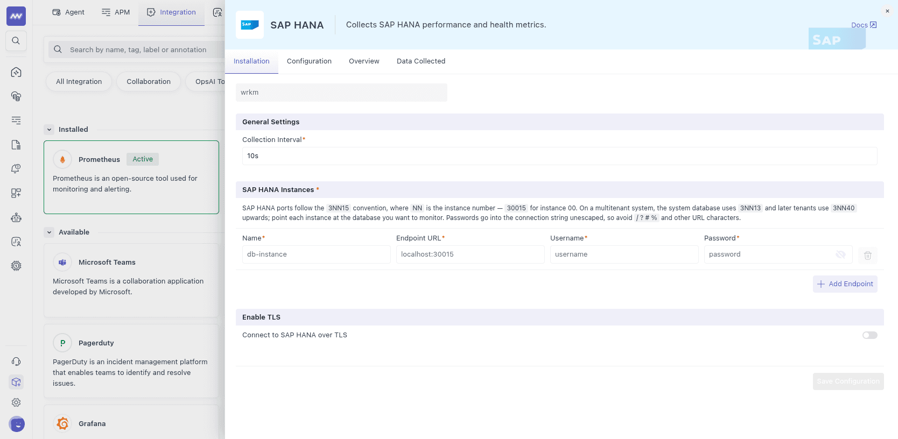Open the APM top navigation tab
The width and height of the screenshot is (898, 439).
coord(116,12)
